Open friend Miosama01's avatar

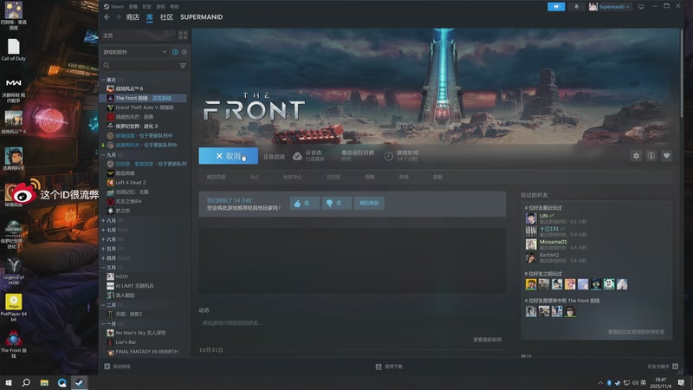coord(531,244)
